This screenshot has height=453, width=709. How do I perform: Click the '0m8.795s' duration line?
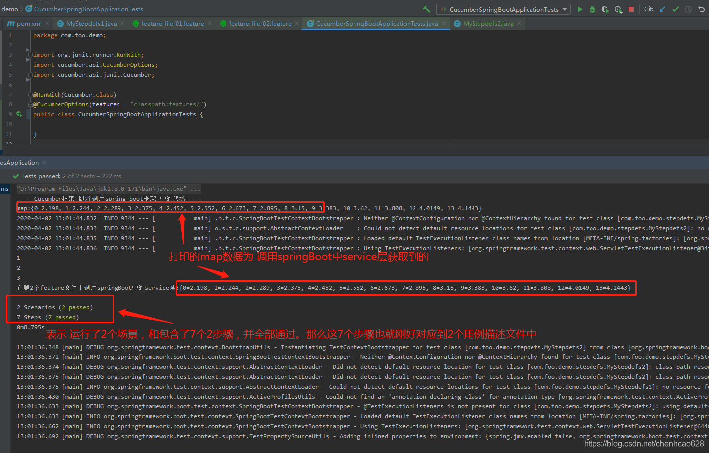pyautogui.click(x=31, y=327)
